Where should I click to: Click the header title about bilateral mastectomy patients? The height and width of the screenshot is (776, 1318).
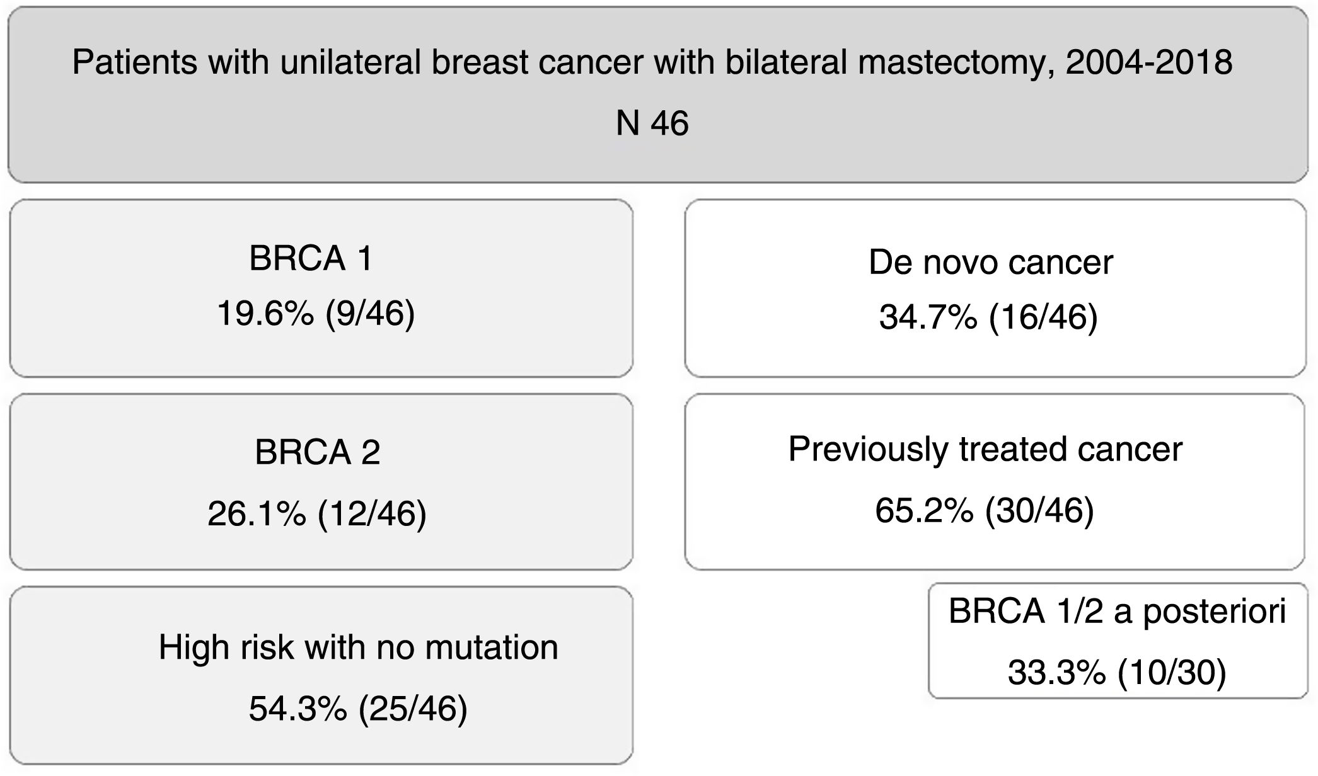point(652,62)
